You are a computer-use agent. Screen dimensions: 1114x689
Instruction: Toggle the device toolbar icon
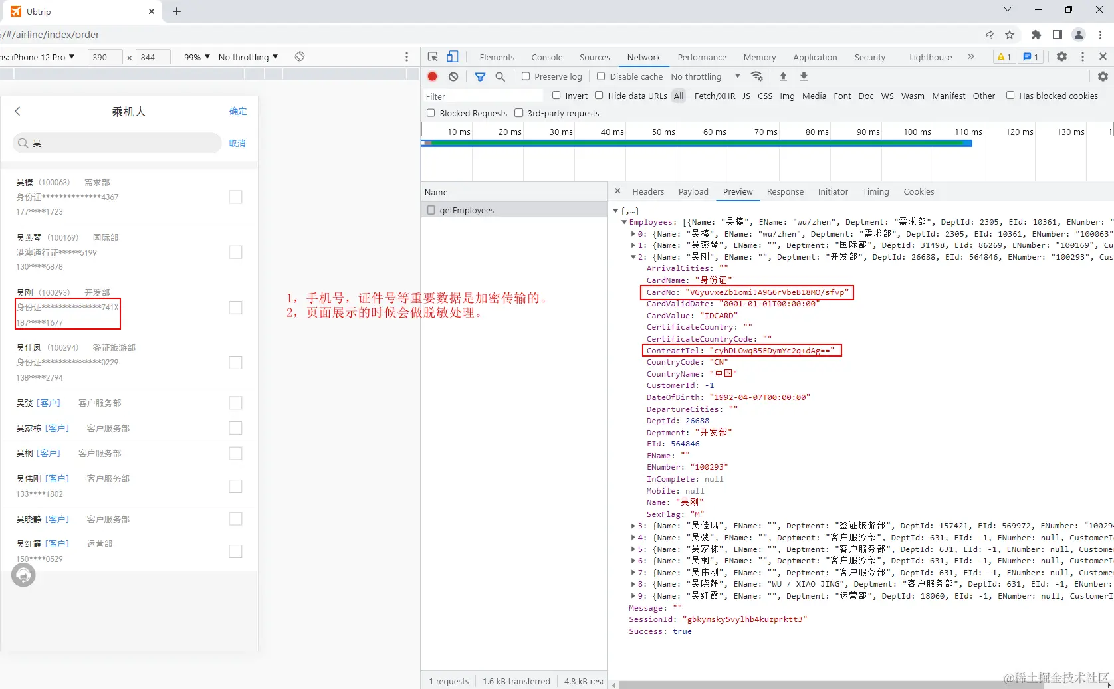click(x=453, y=57)
